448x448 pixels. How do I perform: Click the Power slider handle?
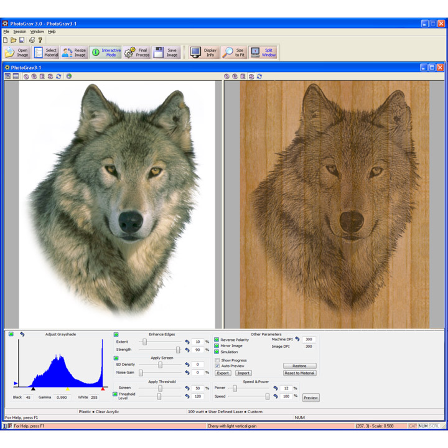(235, 388)
